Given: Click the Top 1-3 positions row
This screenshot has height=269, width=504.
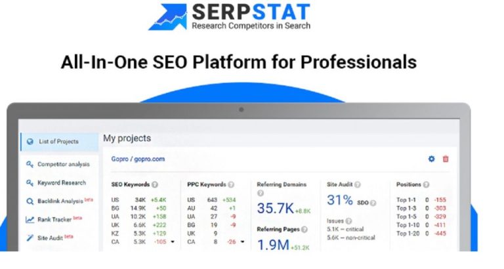Looking at the screenshot, I should tap(421, 208).
